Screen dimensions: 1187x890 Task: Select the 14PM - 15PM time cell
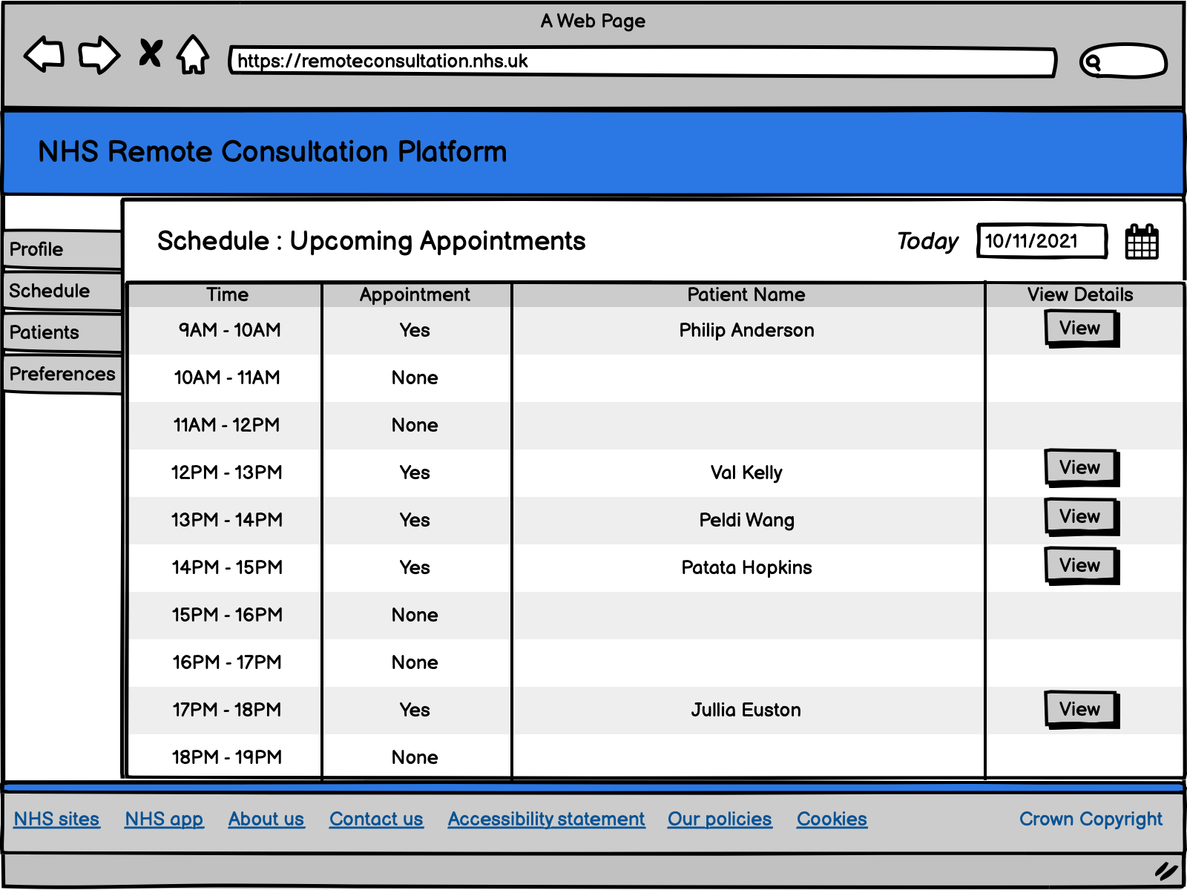click(227, 567)
